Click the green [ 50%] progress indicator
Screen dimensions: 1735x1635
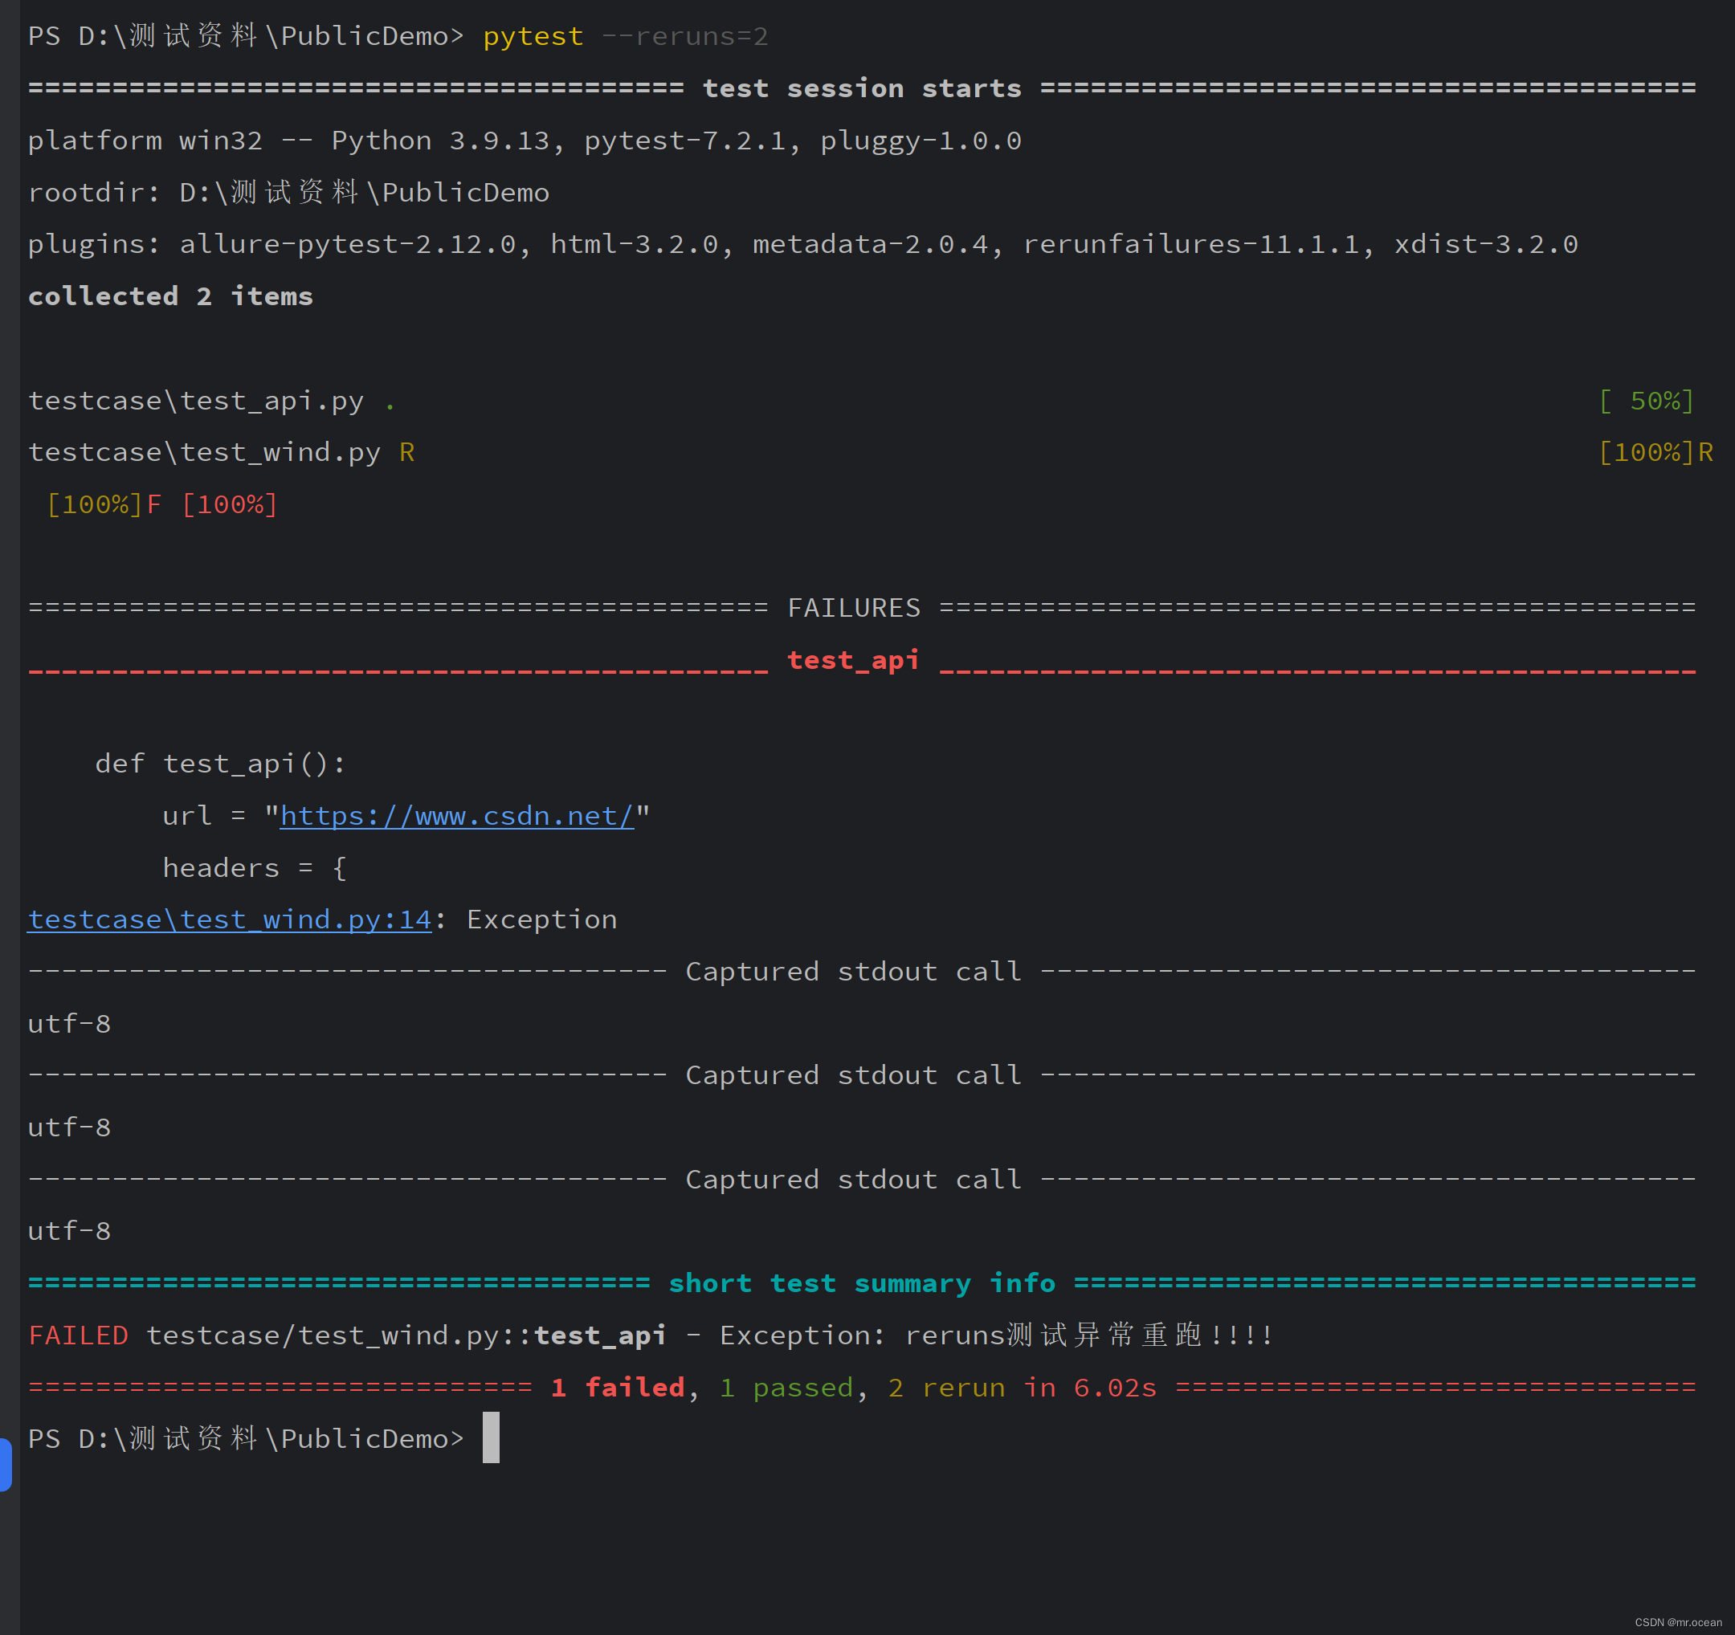click(x=1646, y=401)
